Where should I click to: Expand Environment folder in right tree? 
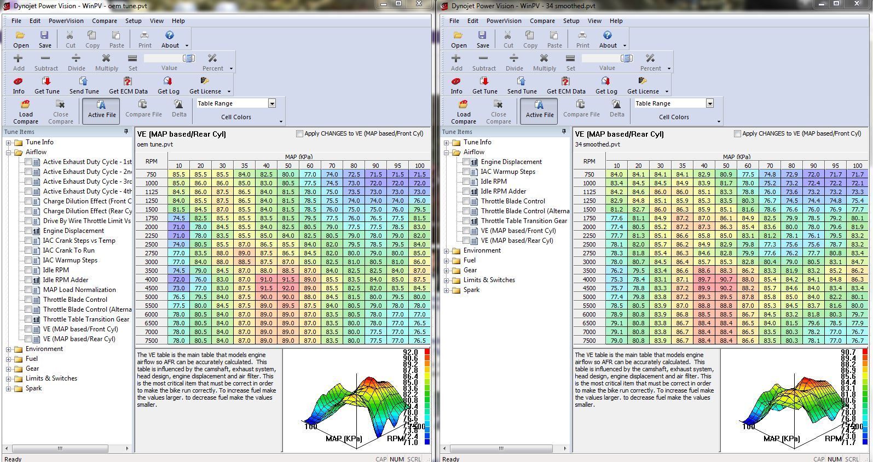(x=447, y=250)
